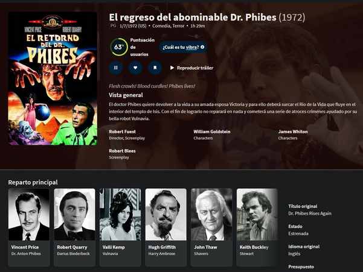Click the movie poster image
The height and width of the screenshot is (272, 363).
pyautogui.click(x=53, y=78)
